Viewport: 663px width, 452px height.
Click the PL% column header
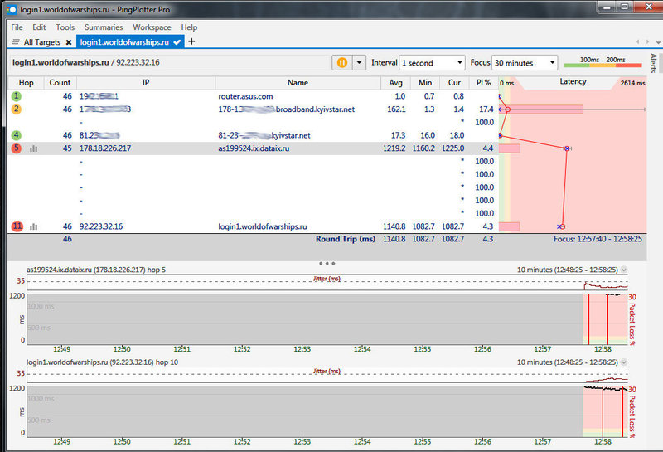[483, 83]
